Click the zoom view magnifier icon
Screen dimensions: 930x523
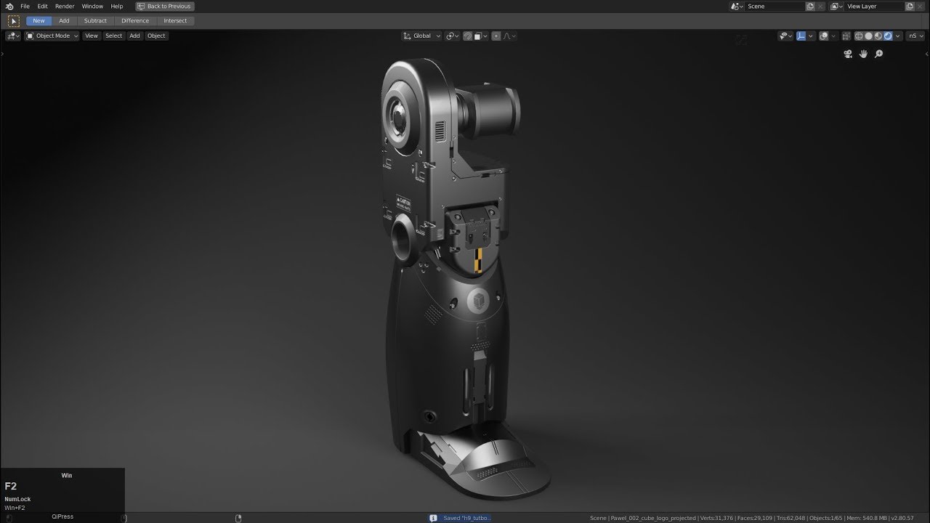[x=878, y=54]
